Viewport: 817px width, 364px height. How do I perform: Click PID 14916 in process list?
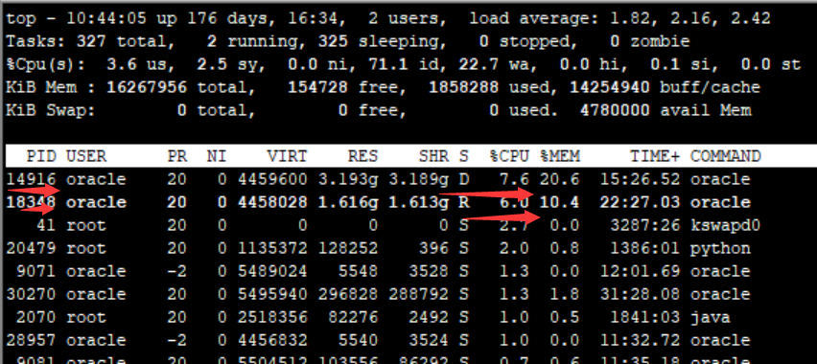coord(32,179)
